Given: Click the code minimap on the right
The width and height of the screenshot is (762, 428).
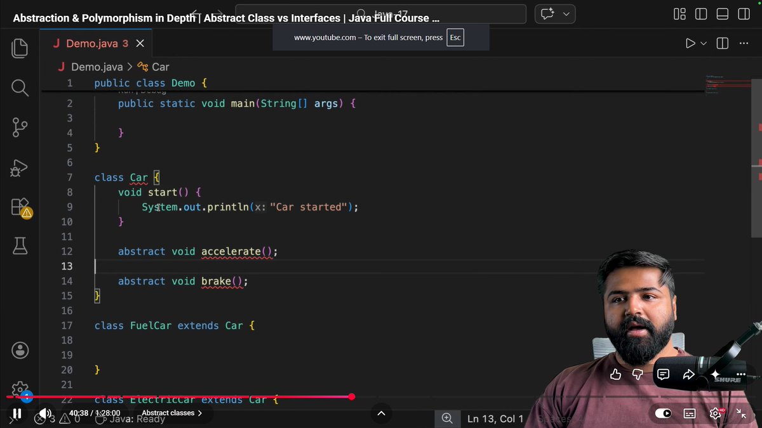Looking at the screenshot, I should (x=726, y=84).
